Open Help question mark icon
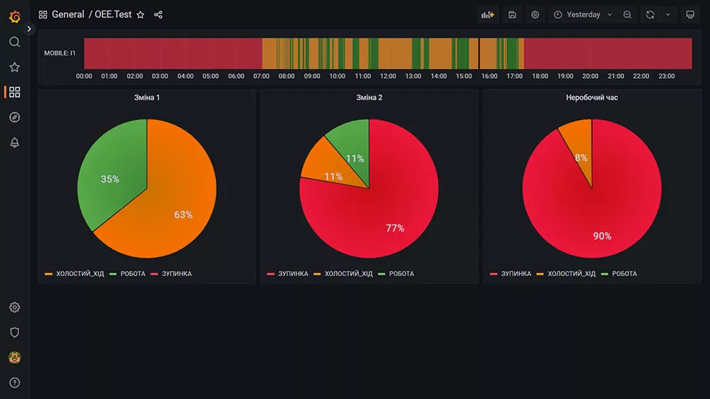710x399 pixels. [14, 383]
